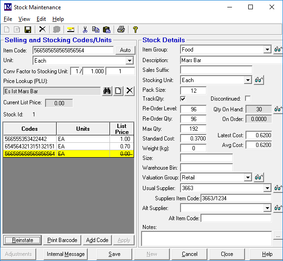Click the Cut scissors toolbar icon
This screenshot has height=261, width=283.
(85, 30)
